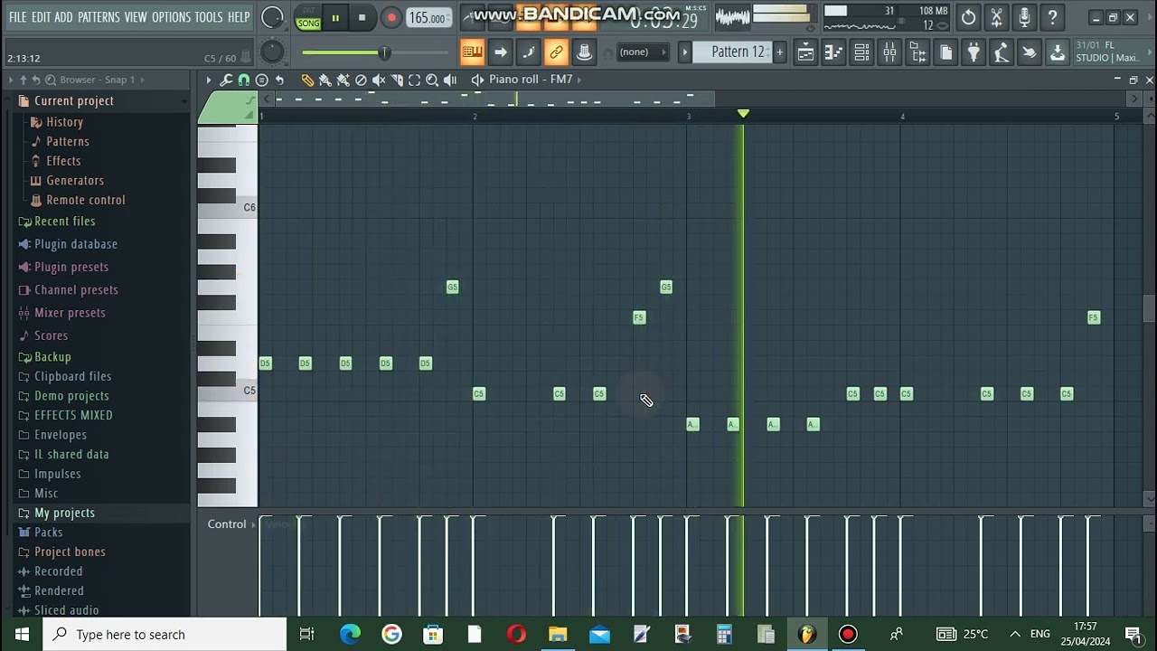Viewport: 1157px width, 651px height.
Task: Select the Slice tool in piano roll
Action: 397,80
